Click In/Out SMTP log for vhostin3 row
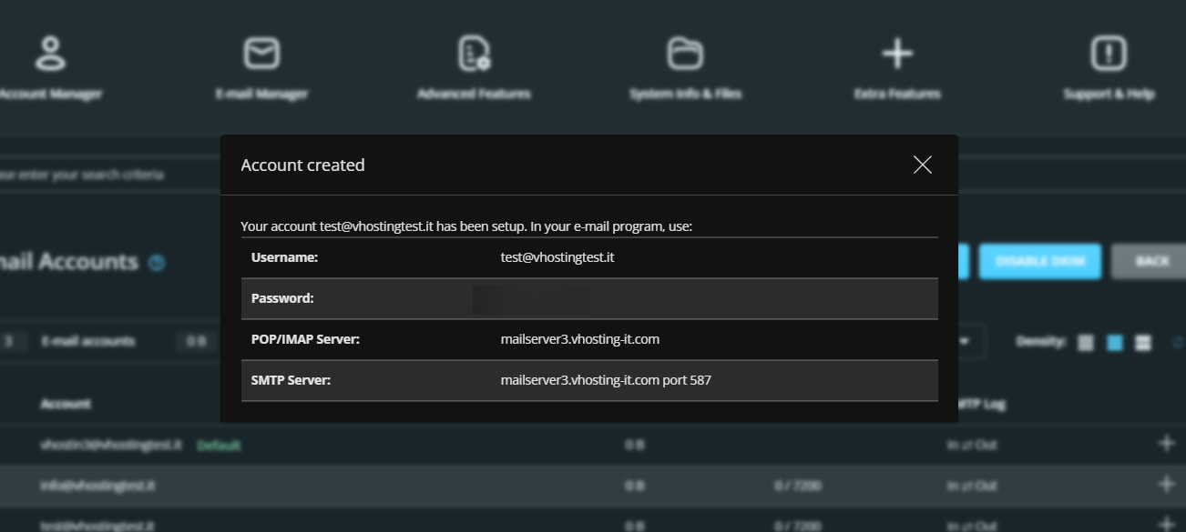The width and height of the screenshot is (1186, 532). tap(972, 445)
